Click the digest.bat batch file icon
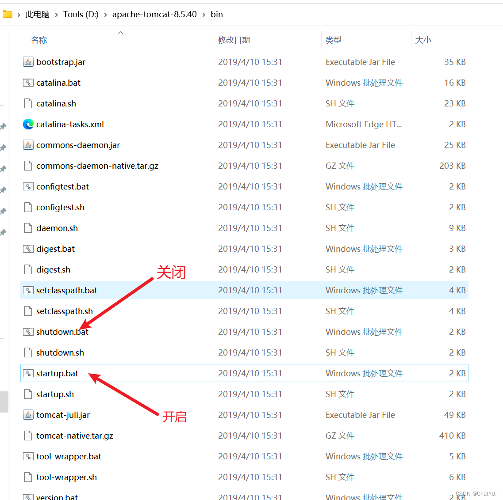Image resolution: width=503 pixels, height=500 pixels. (x=28, y=249)
